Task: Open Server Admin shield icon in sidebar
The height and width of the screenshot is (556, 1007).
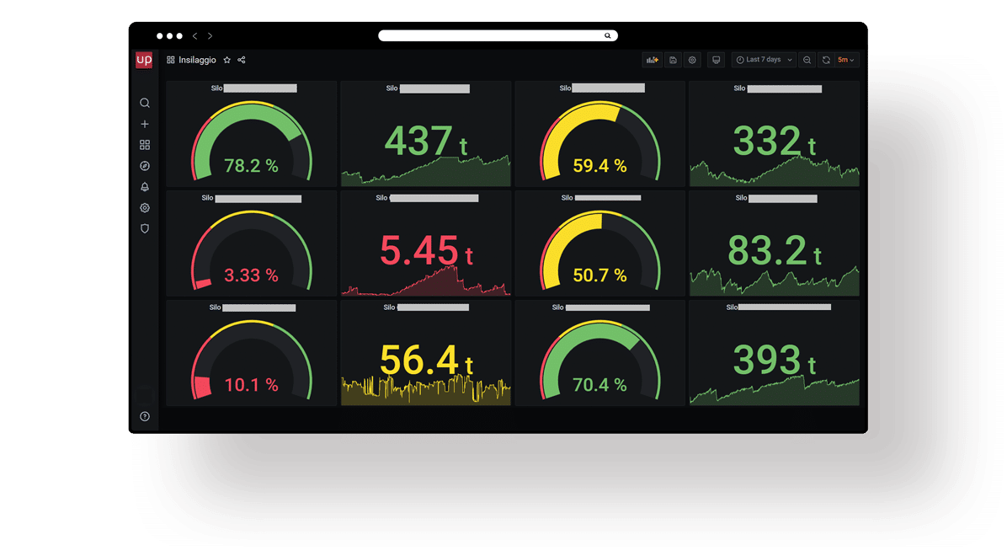Action: 145,228
